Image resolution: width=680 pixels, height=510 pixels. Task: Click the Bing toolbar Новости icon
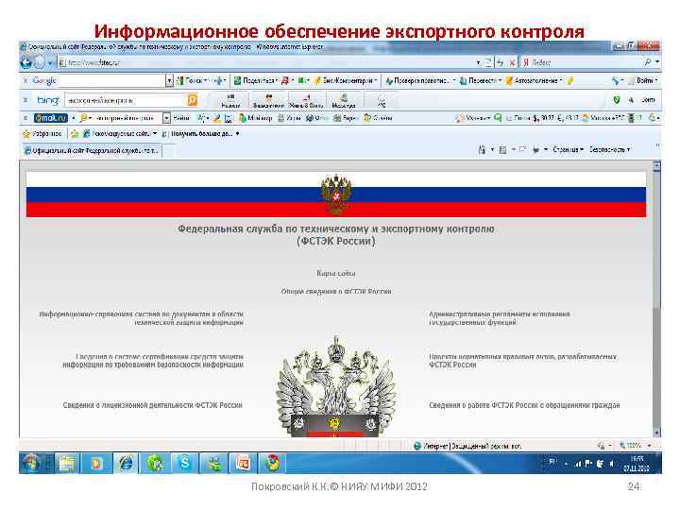[x=230, y=101]
